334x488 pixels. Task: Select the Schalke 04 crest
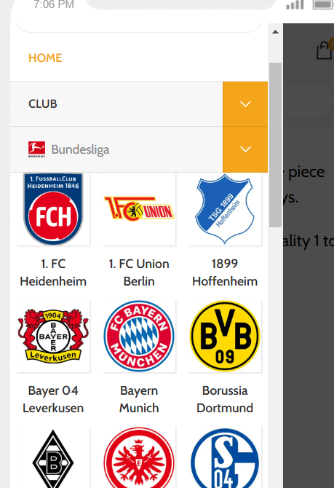225,457
